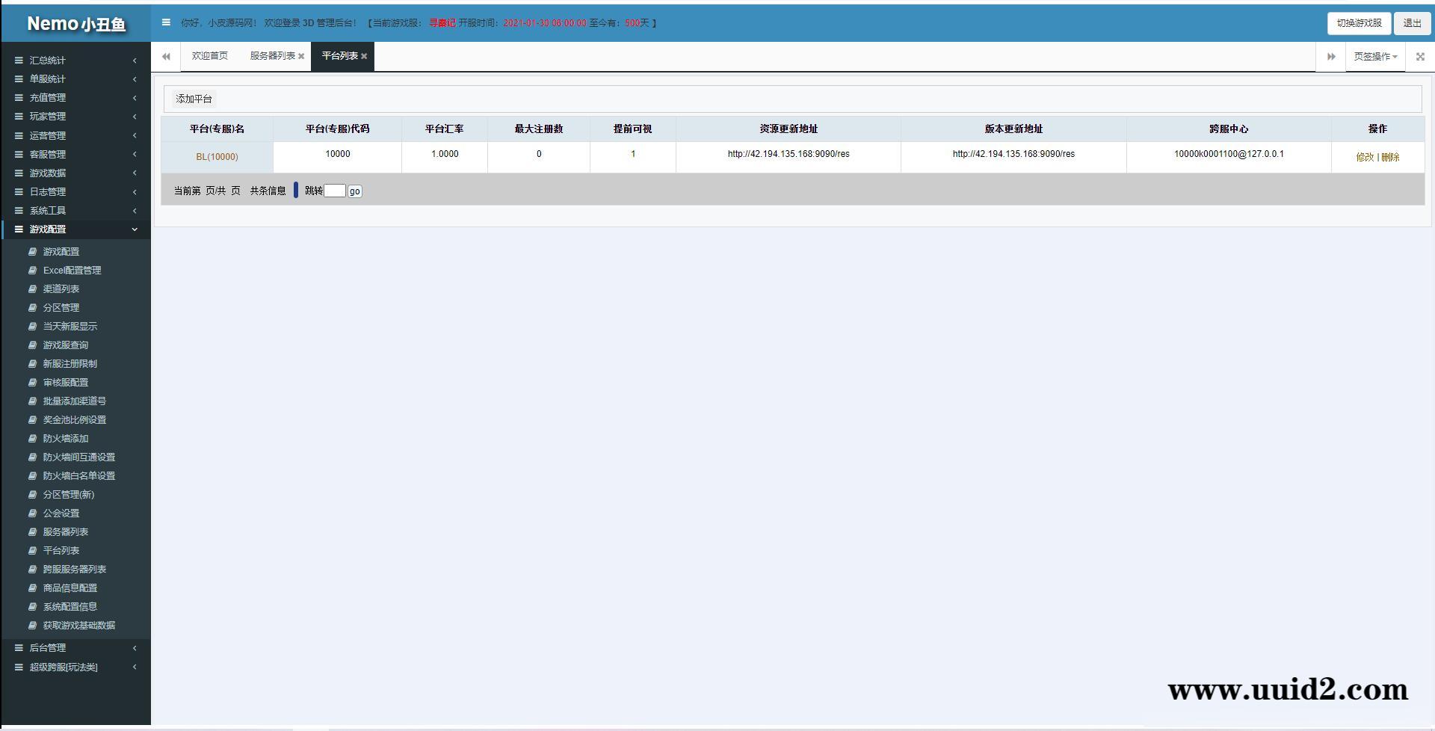Click the fullscreen expand icon

point(1420,57)
